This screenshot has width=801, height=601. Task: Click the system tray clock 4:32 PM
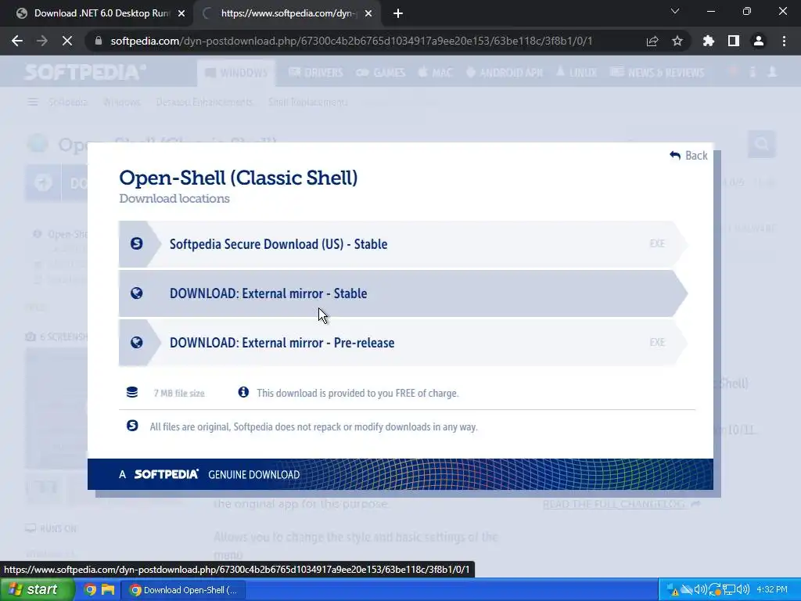click(772, 590)
